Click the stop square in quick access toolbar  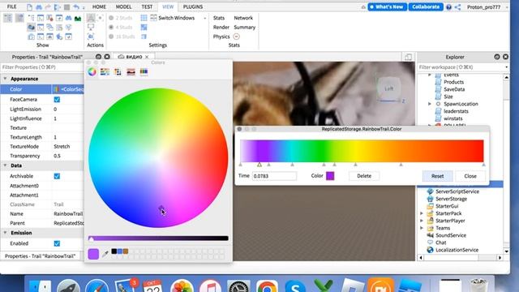click(66, 7)
